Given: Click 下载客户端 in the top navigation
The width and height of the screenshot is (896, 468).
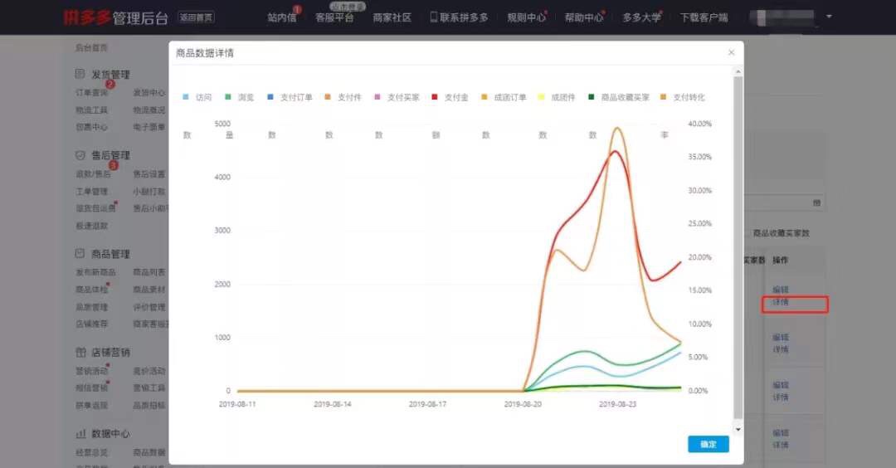Looking at the screenshot, I should point(704,17).
